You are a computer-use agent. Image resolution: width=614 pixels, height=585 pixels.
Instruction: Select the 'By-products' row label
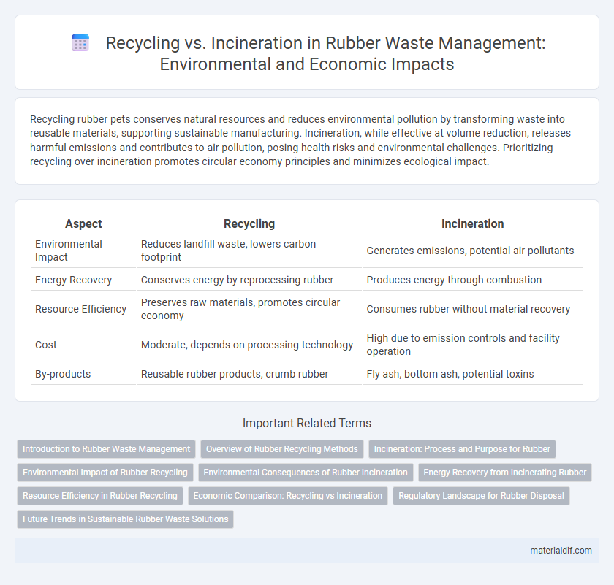(x=63, y=374)
